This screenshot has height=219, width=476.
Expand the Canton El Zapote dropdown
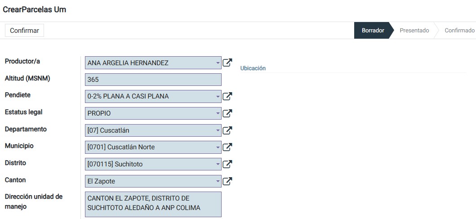pos(218,181)
